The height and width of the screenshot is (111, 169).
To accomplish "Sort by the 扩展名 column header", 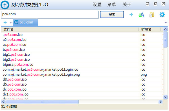I will (x=150, y=29).
